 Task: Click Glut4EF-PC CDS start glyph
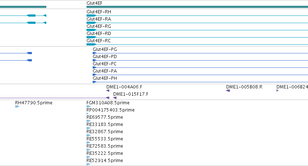coord(94,67)
